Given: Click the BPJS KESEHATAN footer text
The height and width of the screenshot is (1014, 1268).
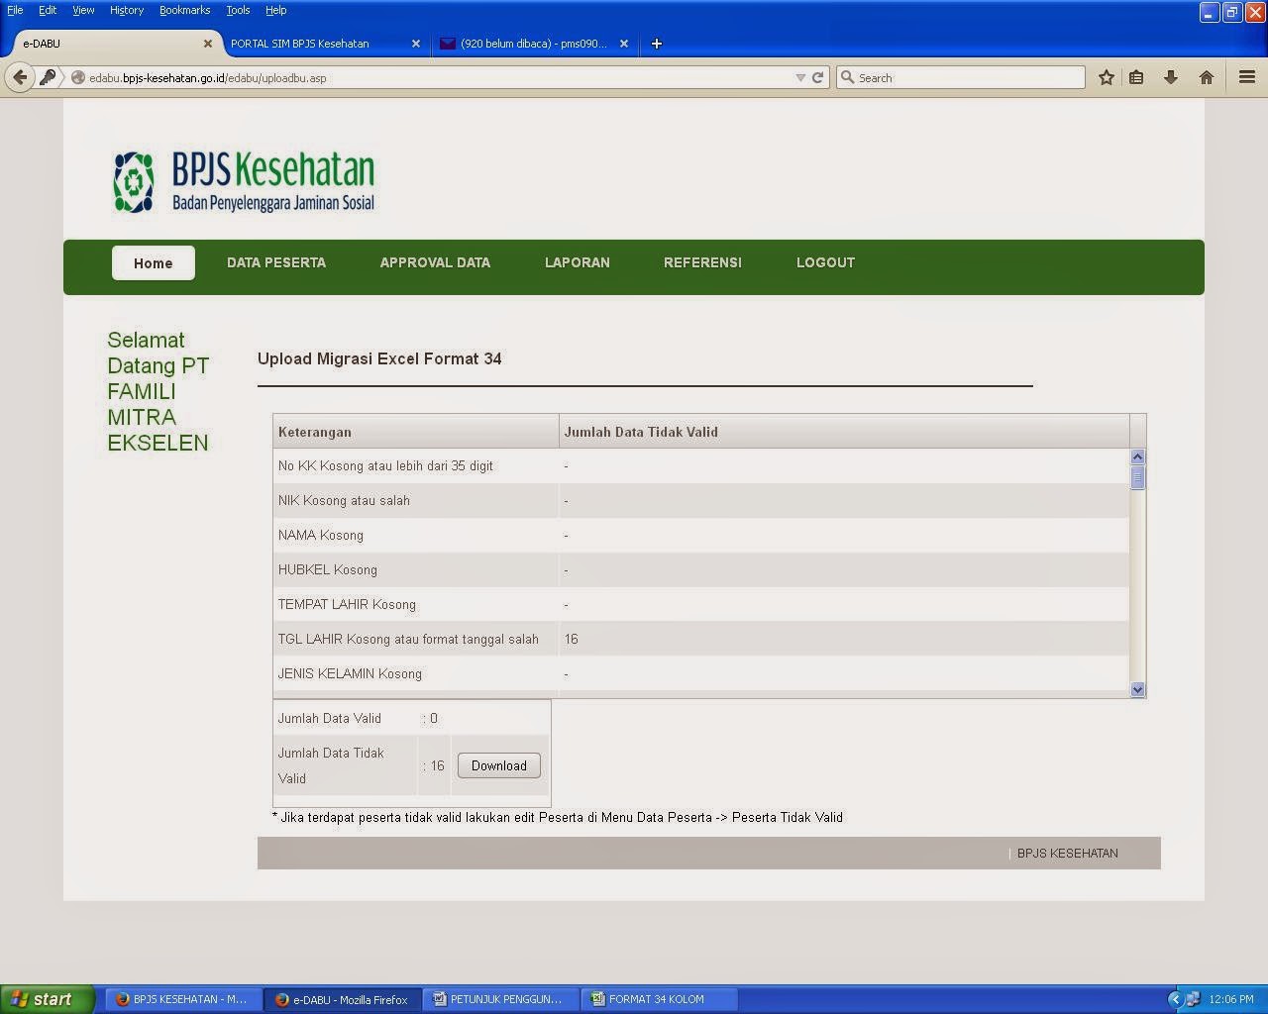Looking at the screenshot, I should 1067,853.
